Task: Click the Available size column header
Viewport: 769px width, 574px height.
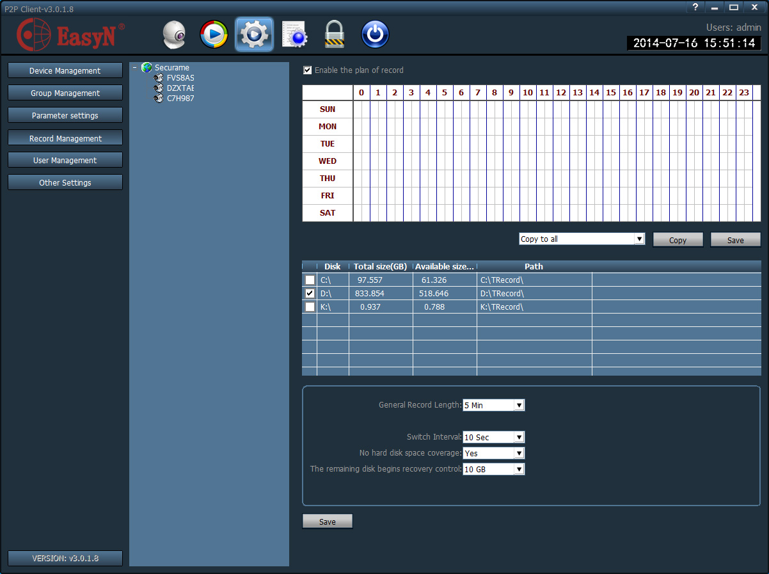Action: click(445, 267)
